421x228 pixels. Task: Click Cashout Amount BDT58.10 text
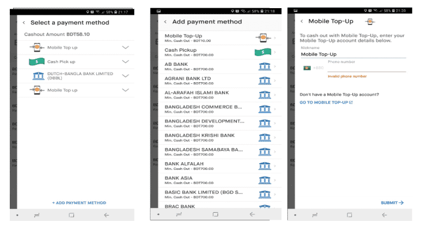tap(57, 34)
